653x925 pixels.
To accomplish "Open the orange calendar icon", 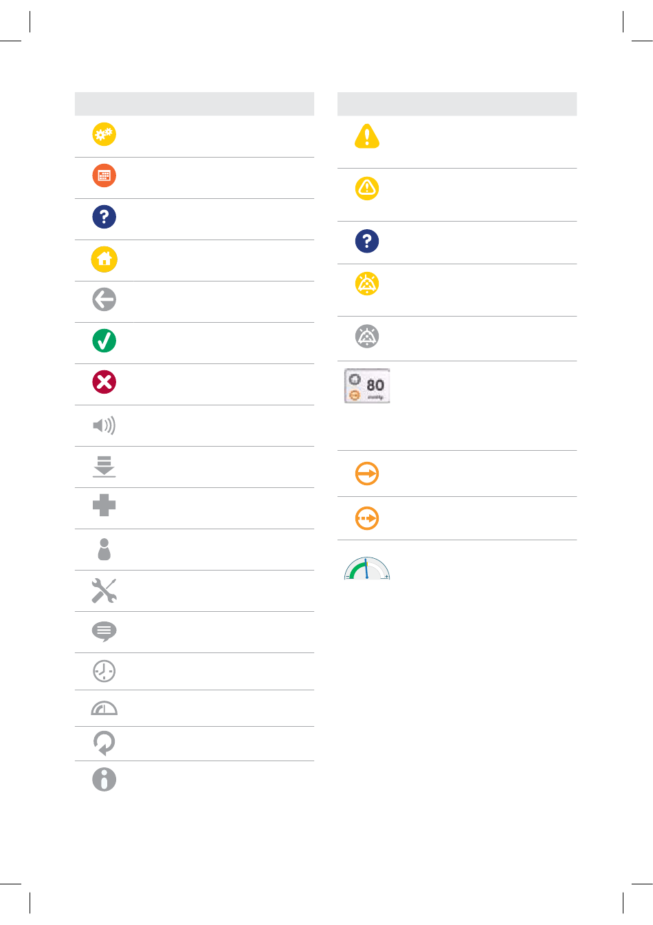I will [x=104, y=176].
